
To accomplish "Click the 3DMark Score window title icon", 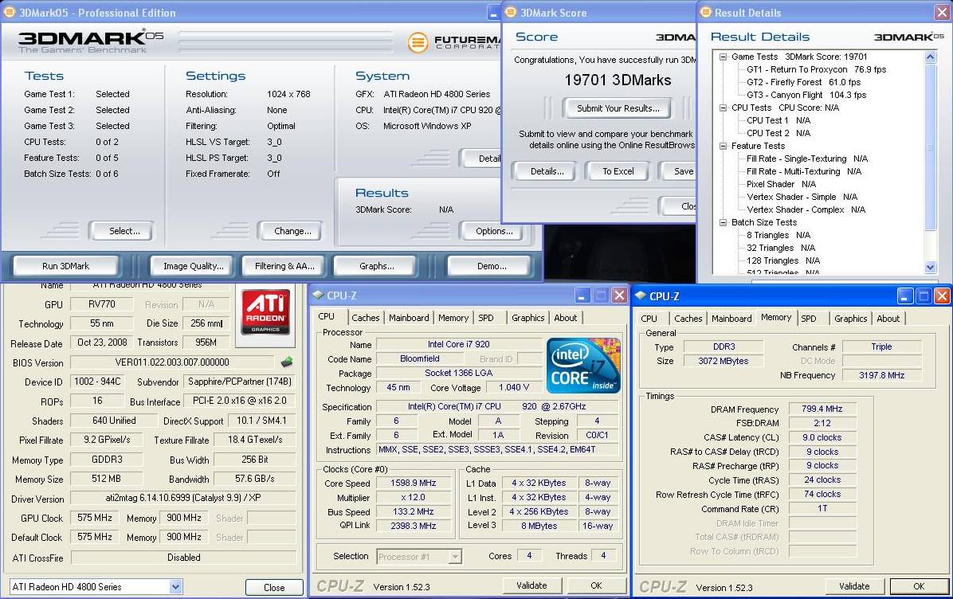I will coord(511,12).
